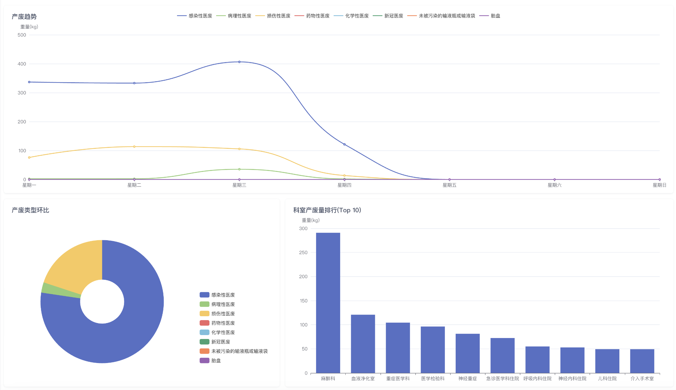Click green 新冠医废 swatch in pie legend
This screenshot has width=676, height=390.
click(204, 342)
